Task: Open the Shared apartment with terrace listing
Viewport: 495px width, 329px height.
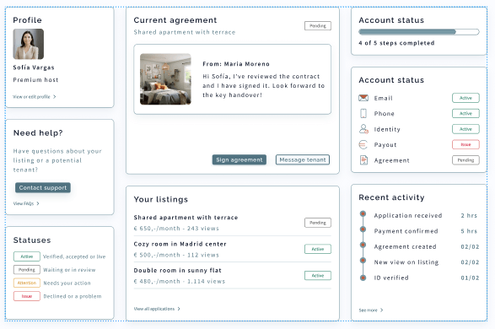Action: [233, 223]
